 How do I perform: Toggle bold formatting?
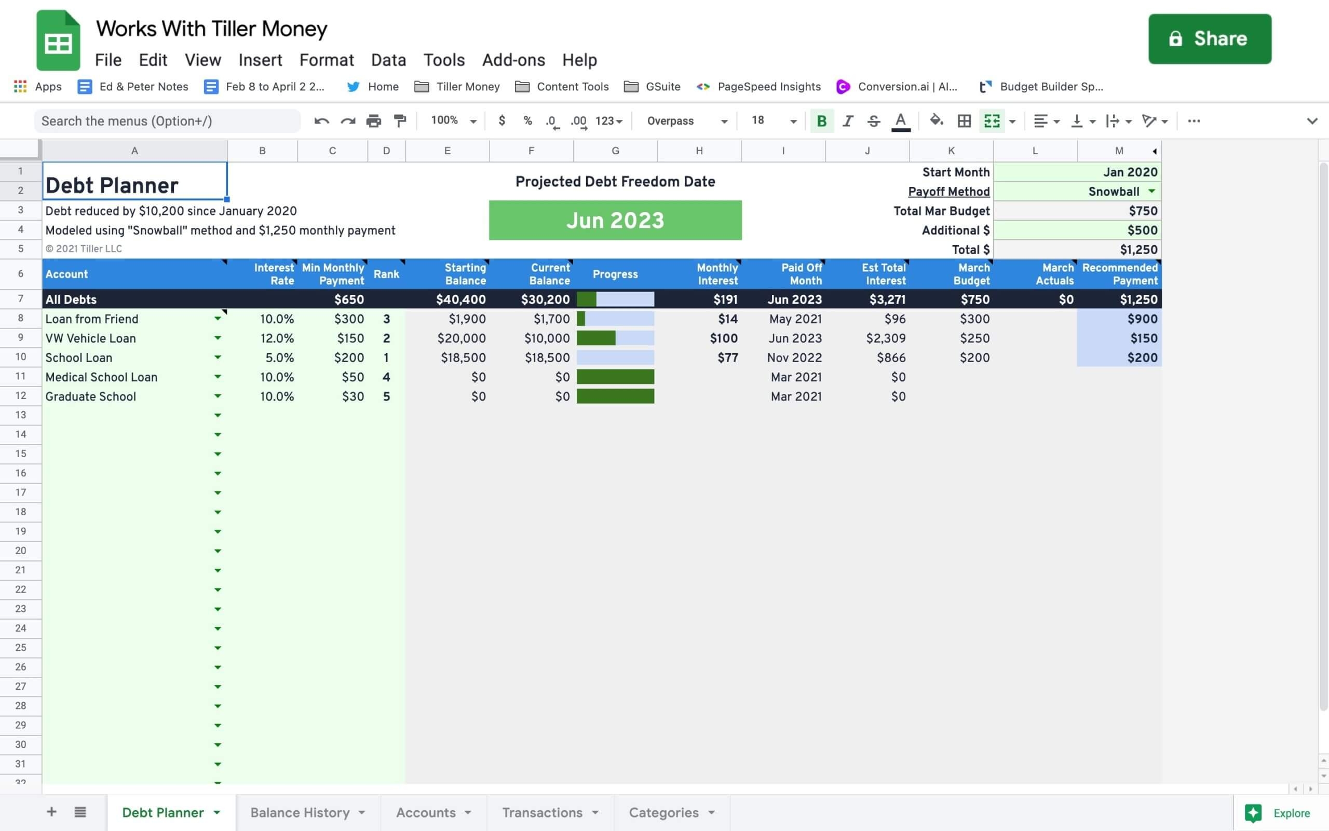click(821, 120)
